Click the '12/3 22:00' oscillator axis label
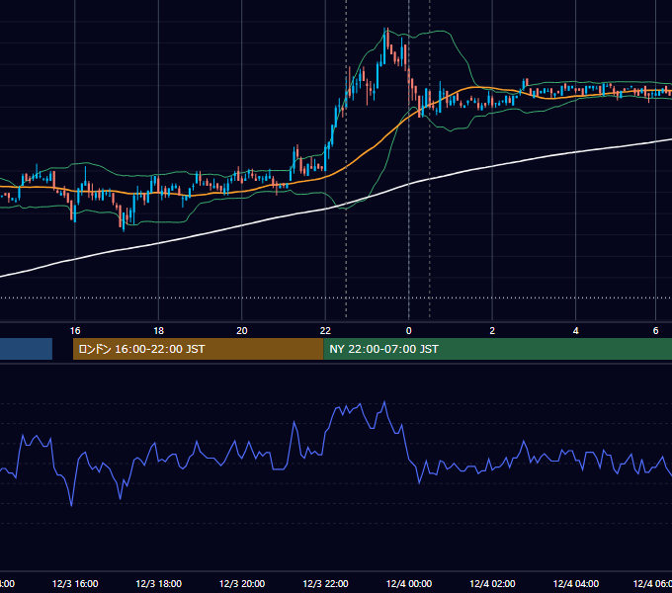Viewport: 672px width, 593px height. click(325, 583)
